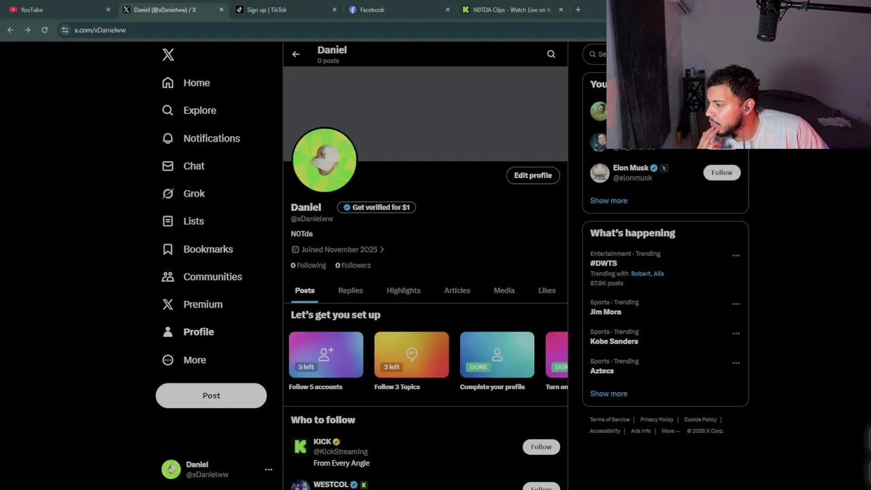Follow the KICK account

pos(541,447)
